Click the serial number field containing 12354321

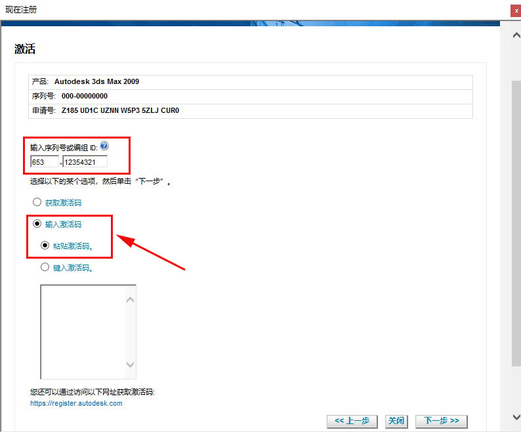coord(85,162)
